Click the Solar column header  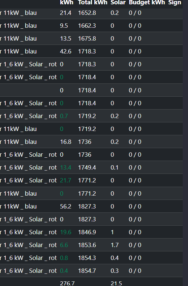tap(118, 2)
